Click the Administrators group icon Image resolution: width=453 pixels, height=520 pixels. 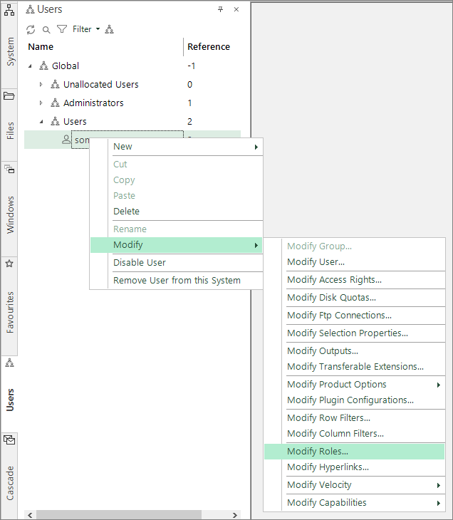pyautogui.click(x=55, y=103)
